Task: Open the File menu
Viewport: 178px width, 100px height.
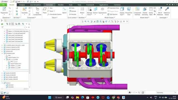Action: [x=3, y=5]
